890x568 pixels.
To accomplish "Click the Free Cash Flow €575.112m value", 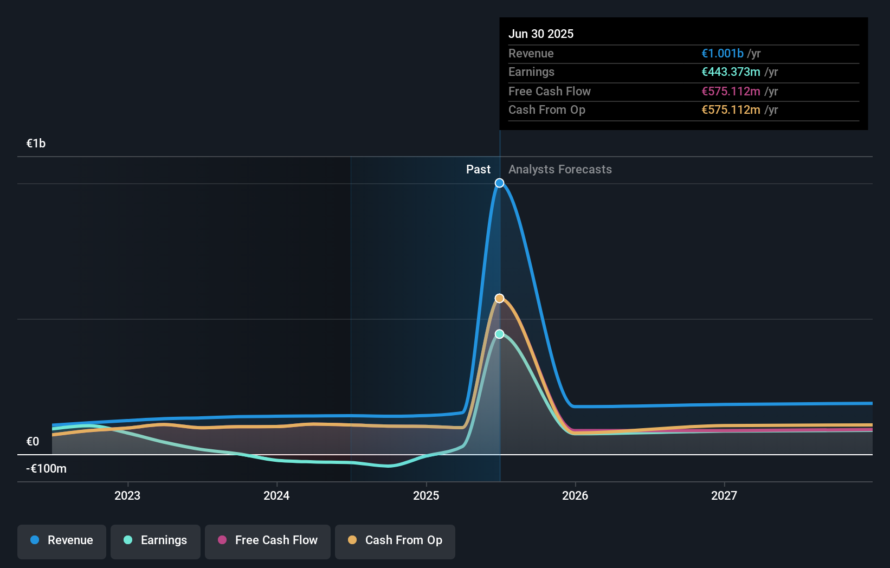I will 731,91.
